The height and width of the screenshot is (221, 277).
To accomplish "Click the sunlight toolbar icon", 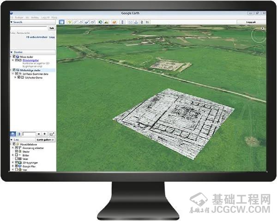I will pos(106,21).
